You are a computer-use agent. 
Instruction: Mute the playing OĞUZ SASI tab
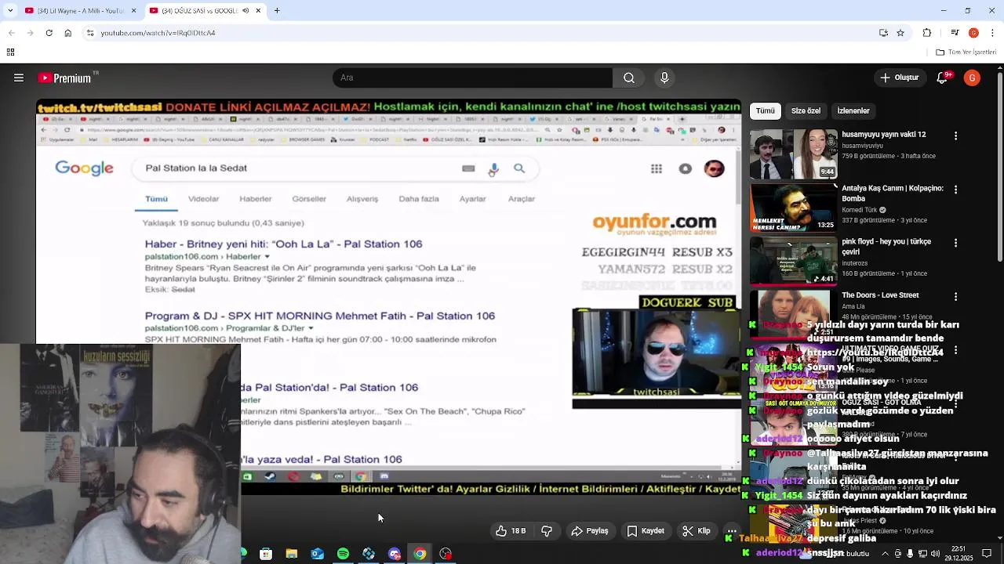point(246,11)
